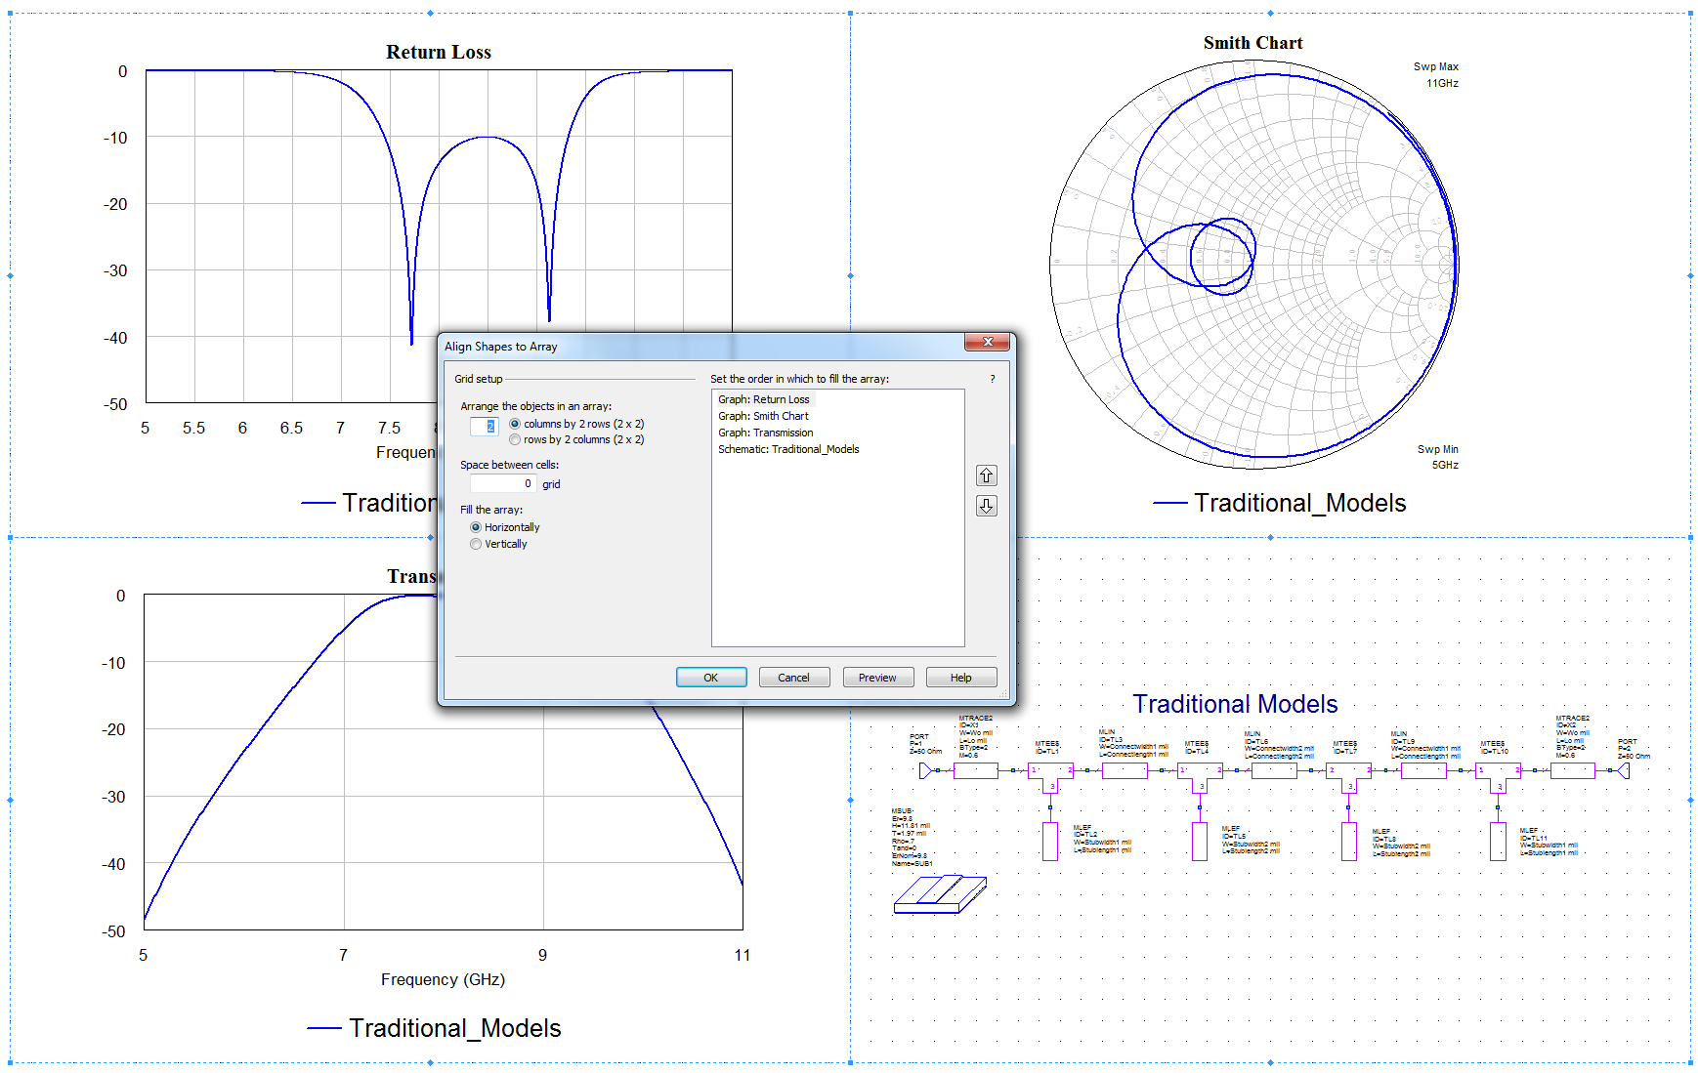Click the Swp Min 5GHz label
This screenshot has height=1073, width=1698.
[x=1438, y=457]
